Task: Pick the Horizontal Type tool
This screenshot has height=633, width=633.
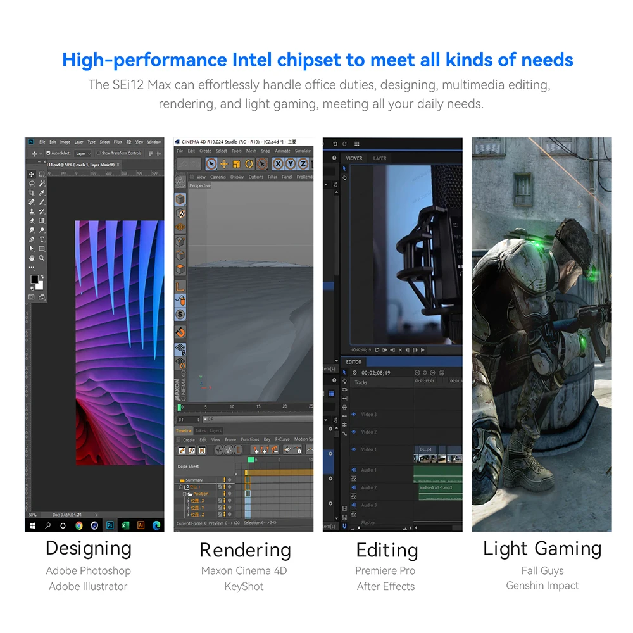Action: point(42,239)
